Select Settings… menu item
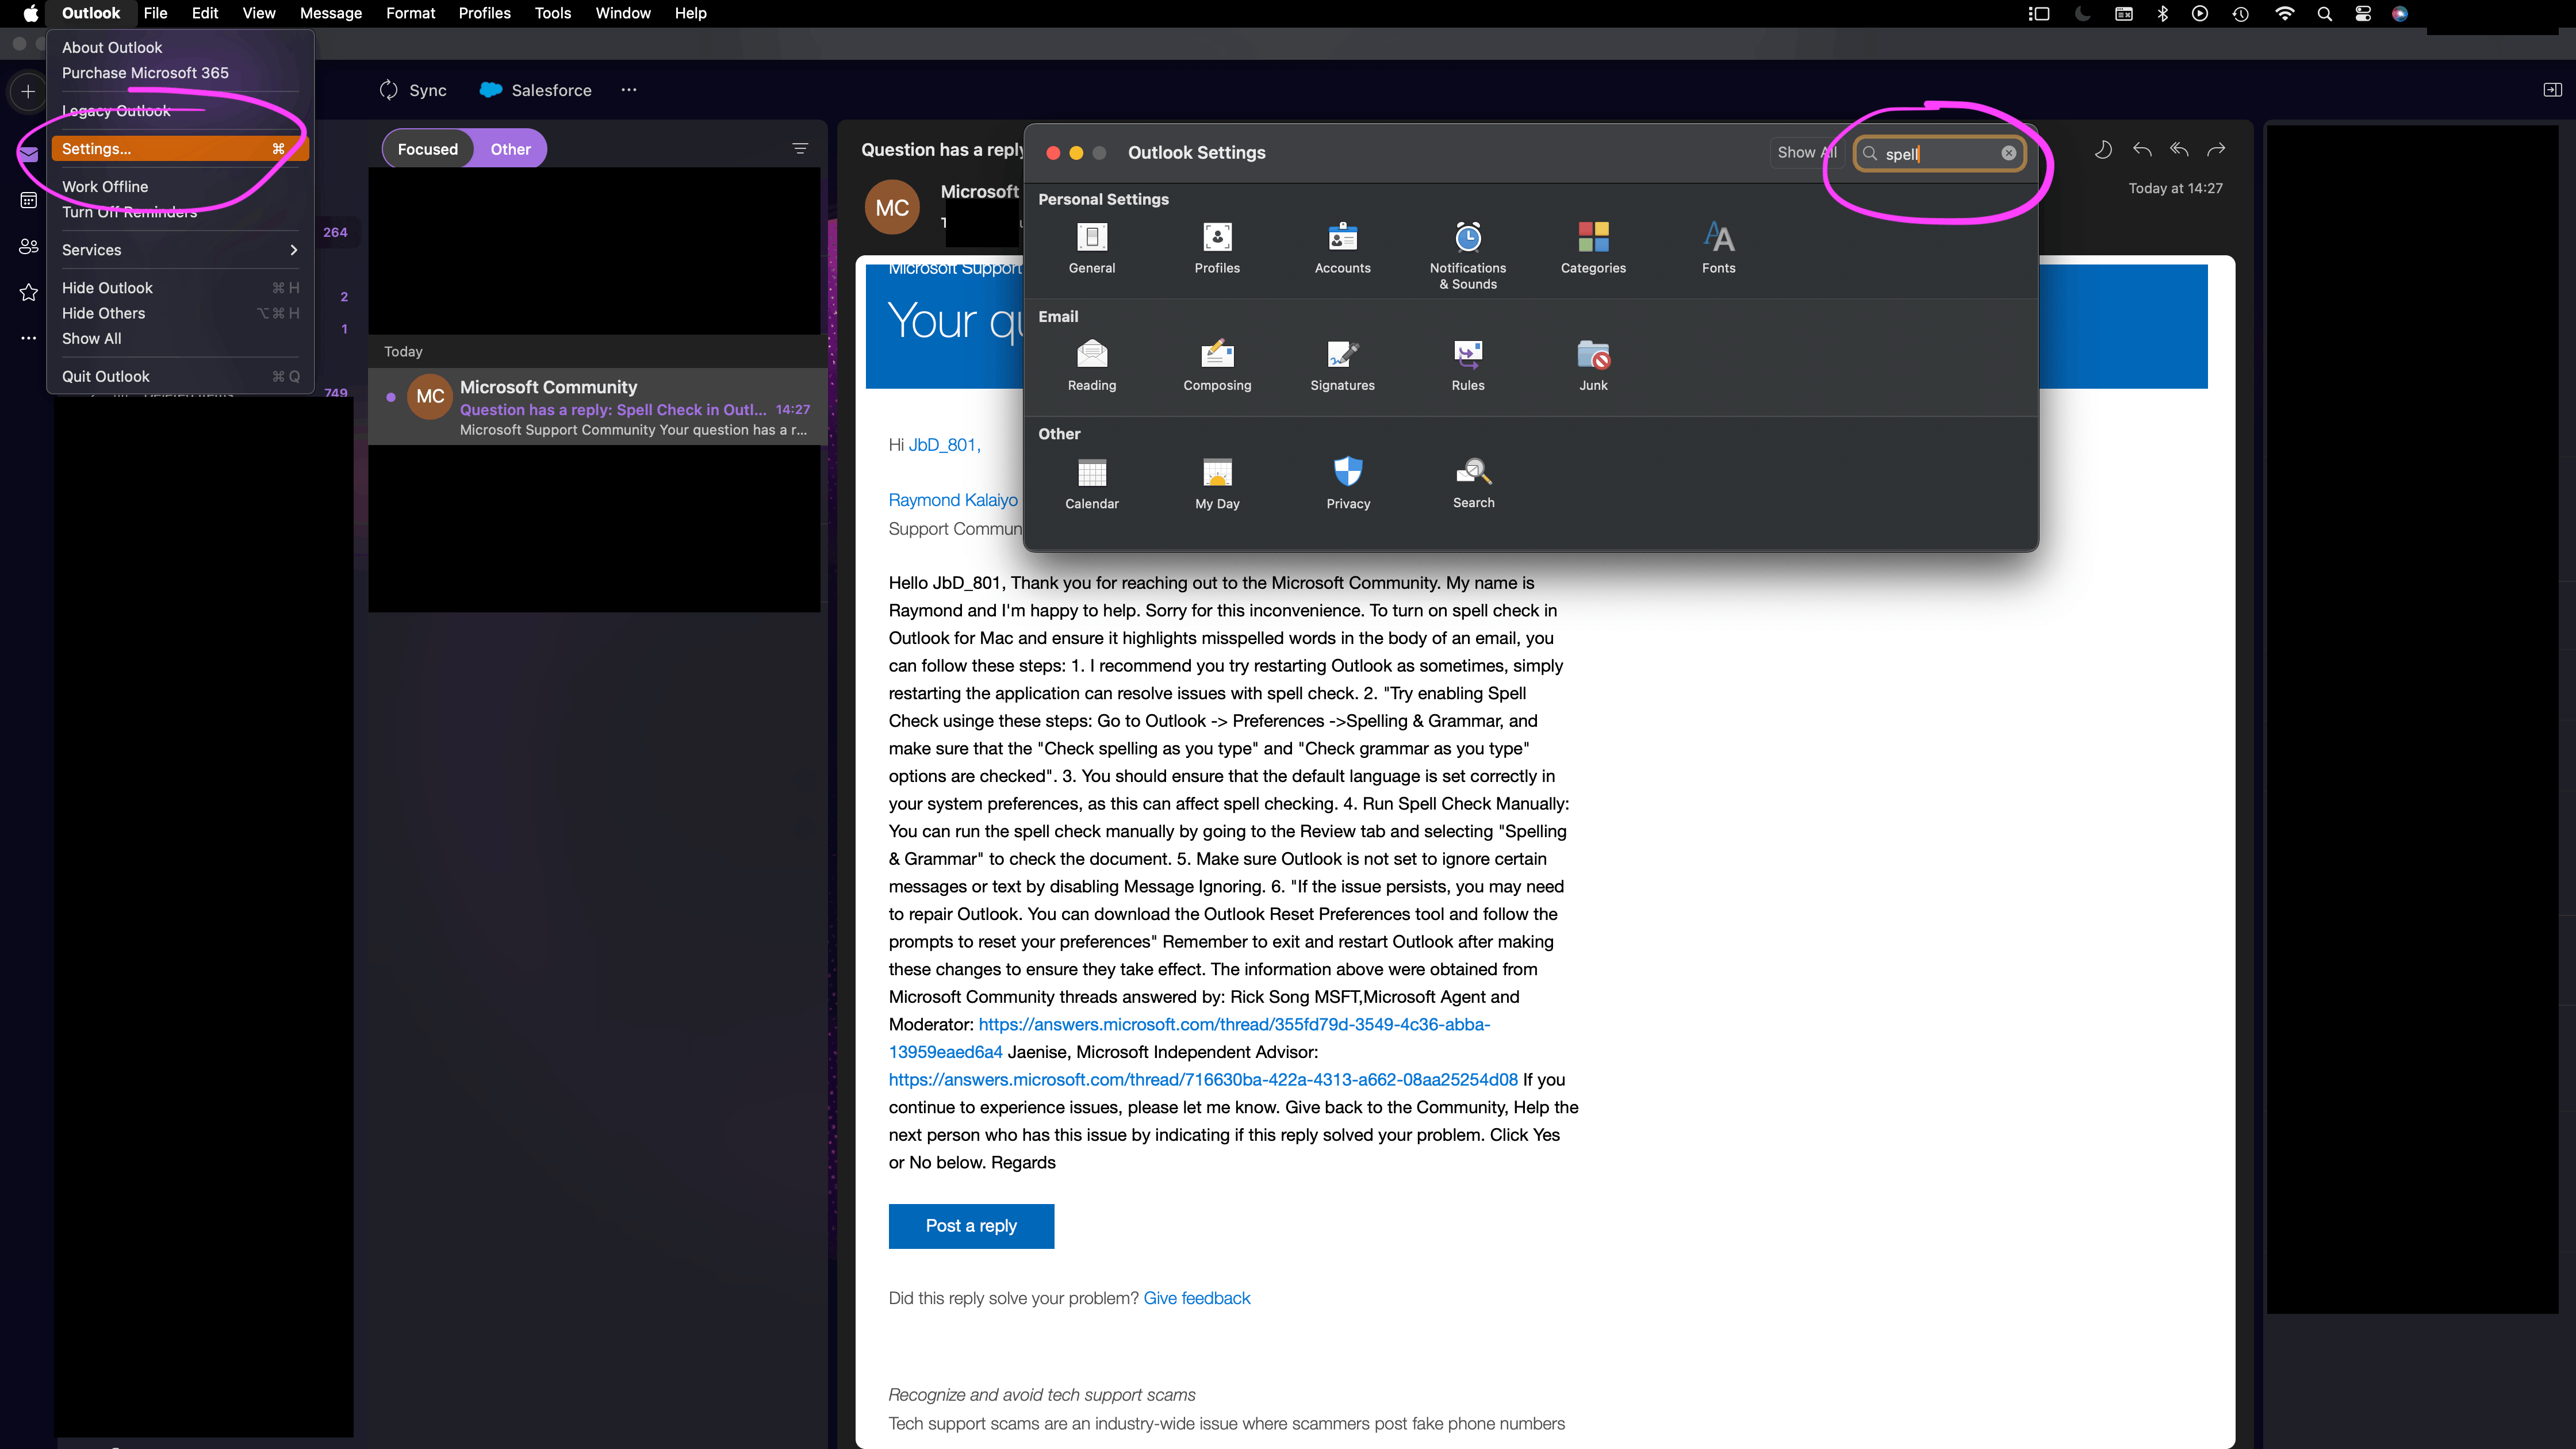 point(180,149)
